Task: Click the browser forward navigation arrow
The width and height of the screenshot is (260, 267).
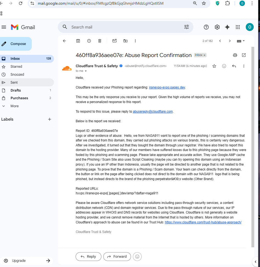Action: pos(11,3)
